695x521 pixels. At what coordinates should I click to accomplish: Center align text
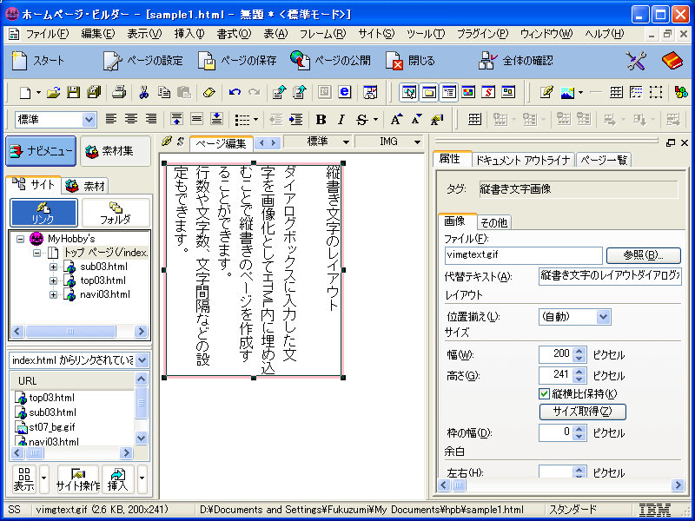click(x=131, y=119)
